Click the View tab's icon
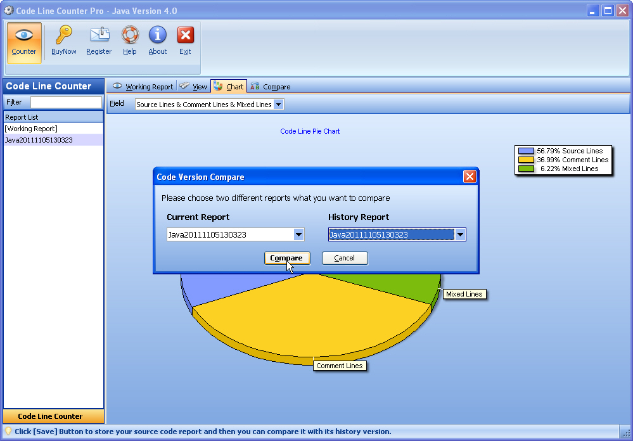This screenshot has width=633, height=441. pos(184,86)
